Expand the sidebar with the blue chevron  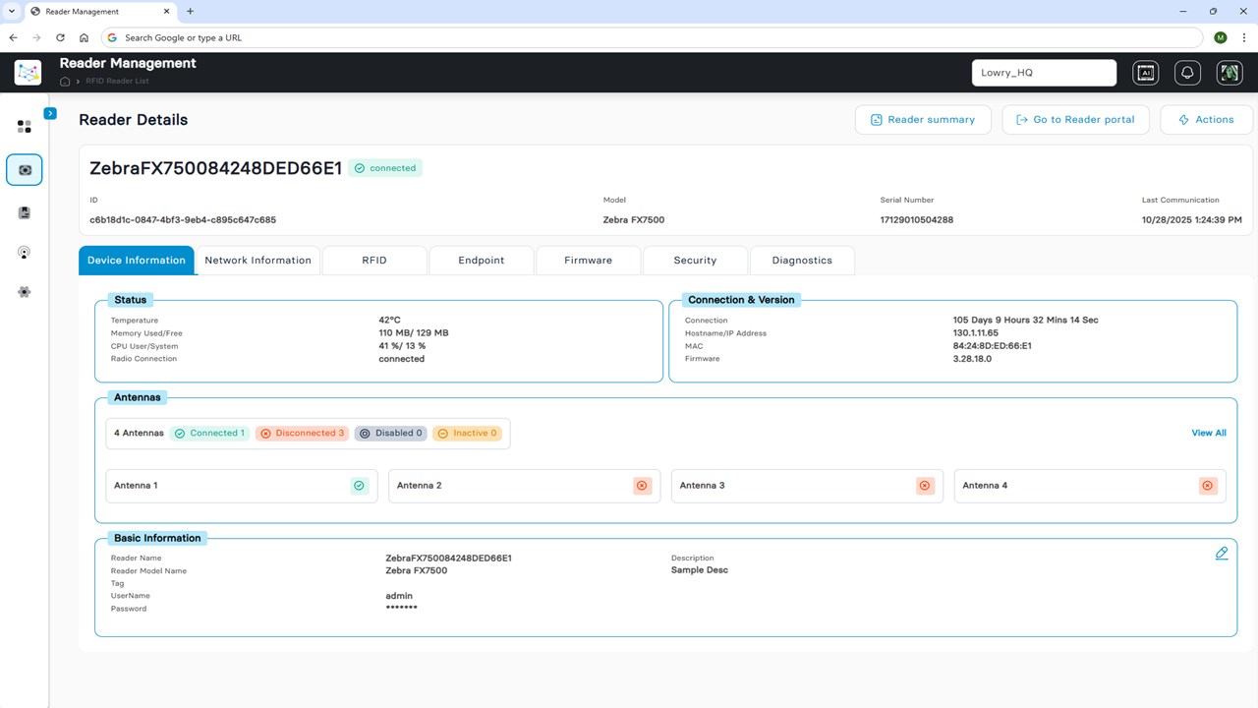[x=50, y=113]
